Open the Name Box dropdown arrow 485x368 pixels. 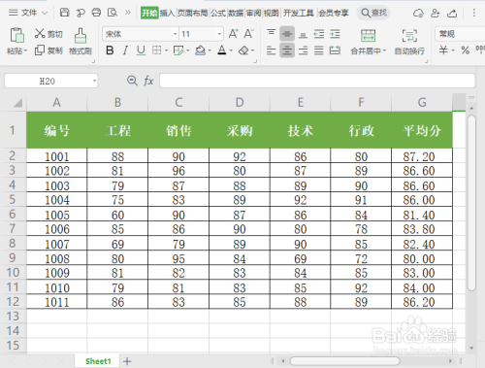[94, 81]
